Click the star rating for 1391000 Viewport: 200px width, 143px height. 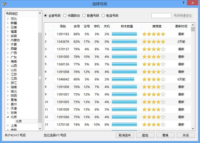point(154,57)
